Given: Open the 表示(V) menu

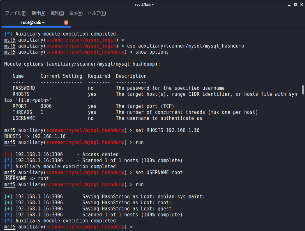Looking at the screenshot, I should [76, 13].
